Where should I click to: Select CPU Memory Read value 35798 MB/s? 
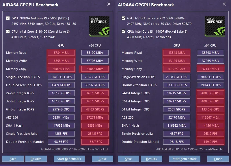click(x=210, y=53)
